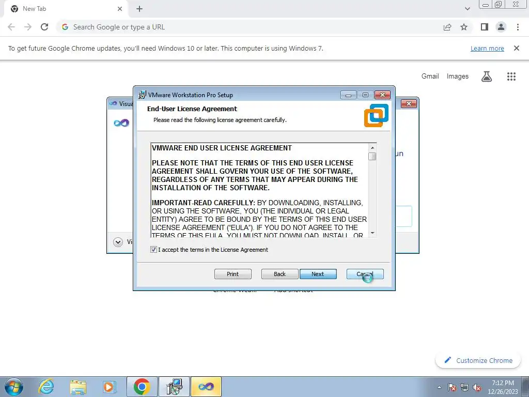Screen dimensions: 529x397
Task: Open Google Images link
Action: point(457,77)
